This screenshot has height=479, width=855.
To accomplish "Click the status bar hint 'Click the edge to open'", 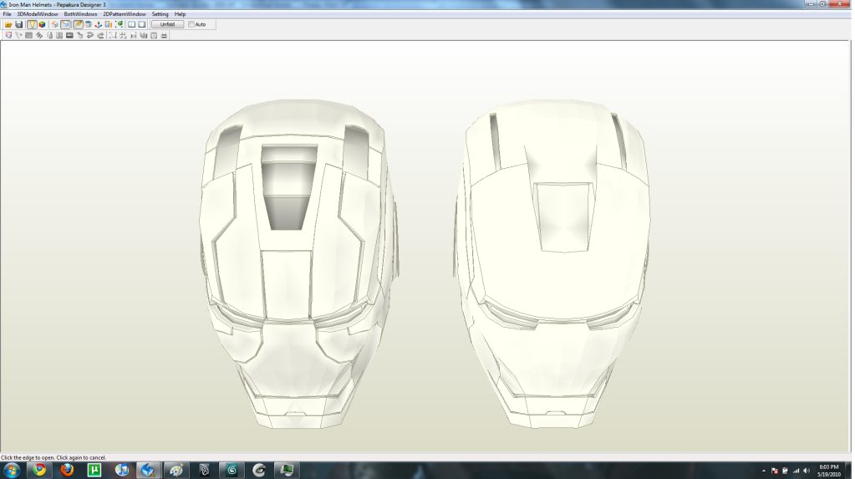I will [53, 458].
